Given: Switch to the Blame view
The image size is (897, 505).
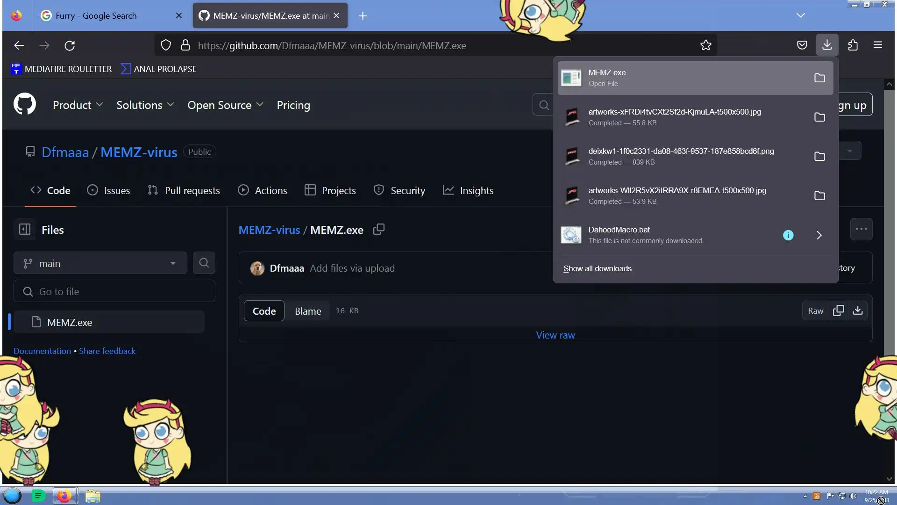Looking at the screenshot, I should click(x=308, y=311).
